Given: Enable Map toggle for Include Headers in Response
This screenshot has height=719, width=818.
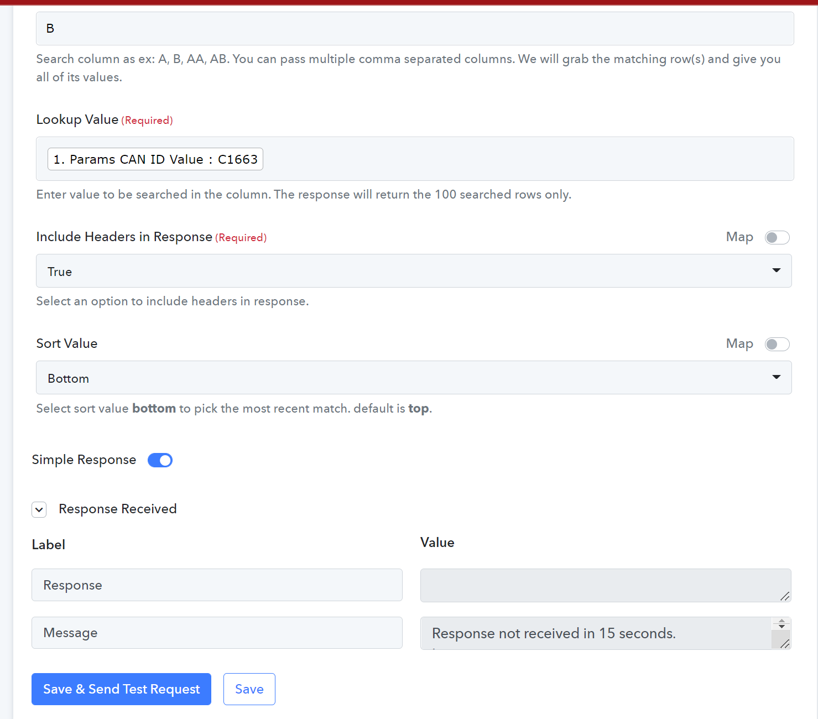Looking at the screenshot, I should pos(777,237).
